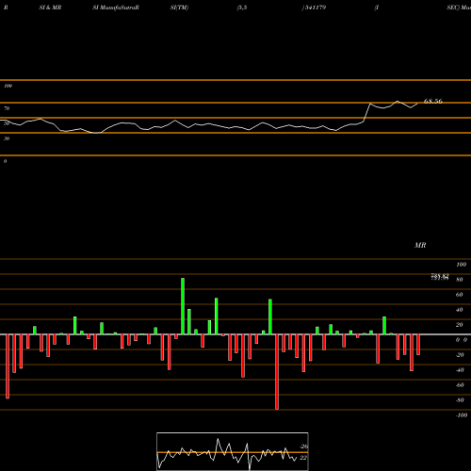Click the 'SI & MR' header text
471x471 pixels.
(50, 8)
